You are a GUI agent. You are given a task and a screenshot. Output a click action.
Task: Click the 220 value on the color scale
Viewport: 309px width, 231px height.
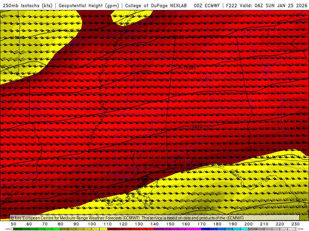[x=280, y=224]
